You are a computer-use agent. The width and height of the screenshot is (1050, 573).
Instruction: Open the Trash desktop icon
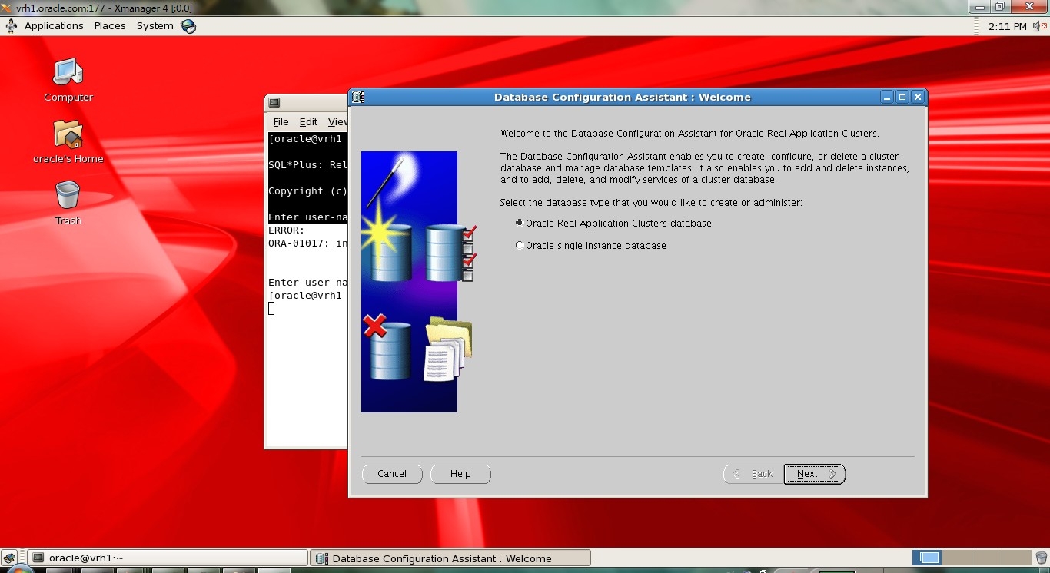pos(68,195)
